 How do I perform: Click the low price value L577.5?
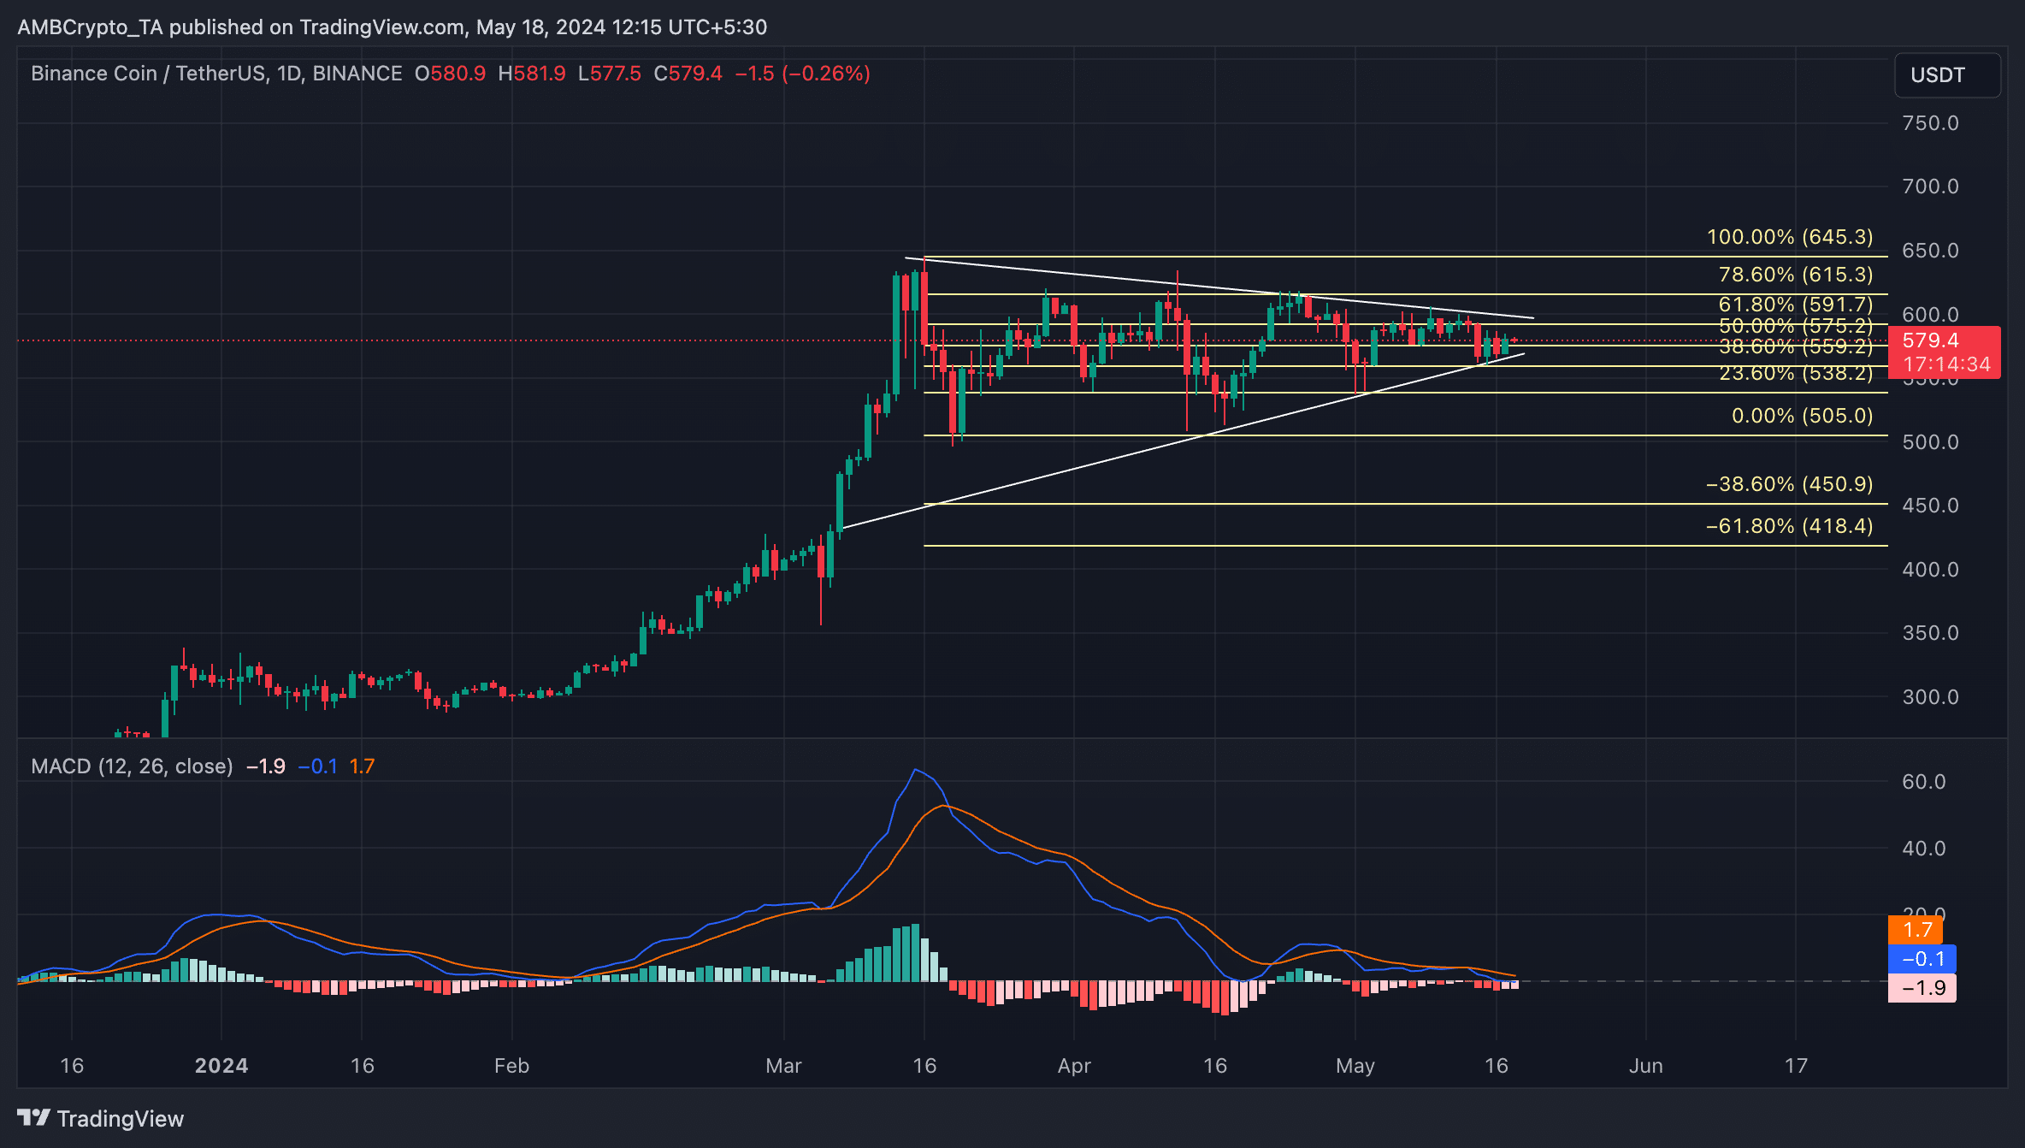[610, 74]
